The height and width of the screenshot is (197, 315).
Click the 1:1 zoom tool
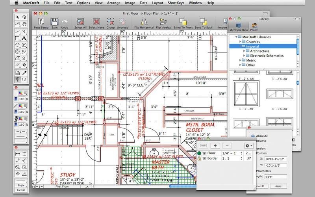tap(24, 80)
